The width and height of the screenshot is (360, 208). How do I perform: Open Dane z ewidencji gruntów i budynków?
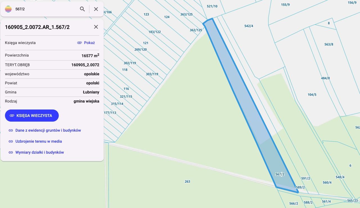click(48, 130)
